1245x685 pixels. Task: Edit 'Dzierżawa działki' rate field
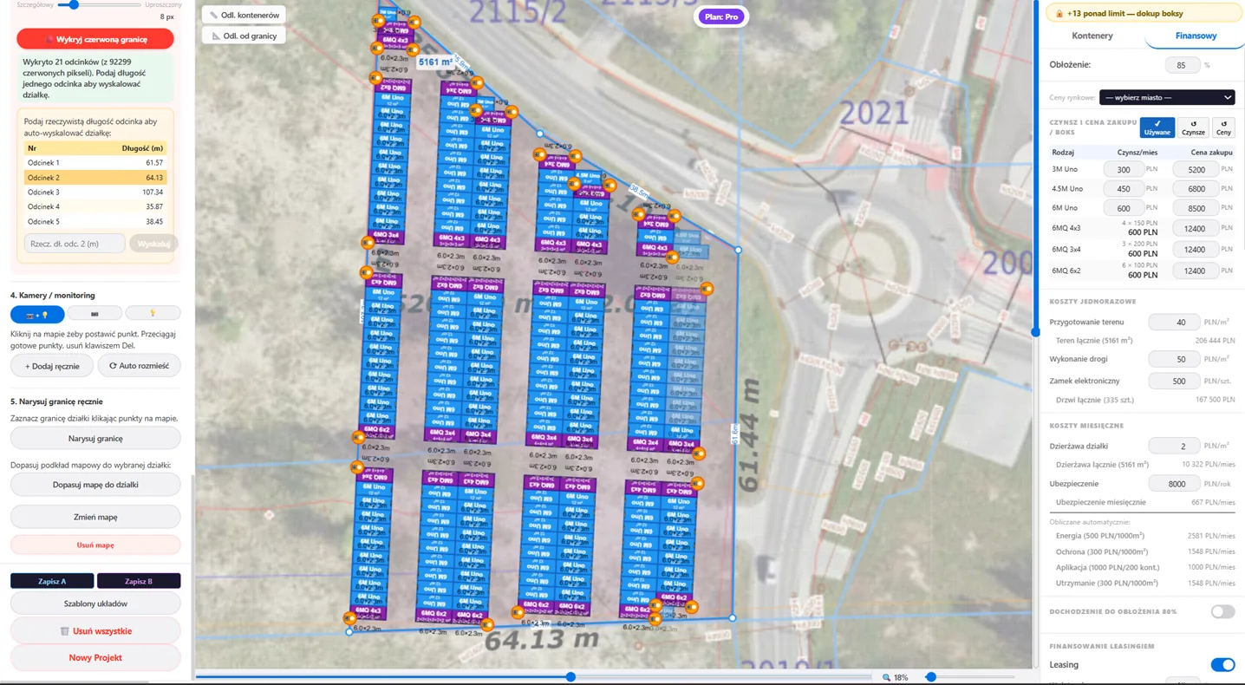pyautogui.click(x=1175, y=447)
